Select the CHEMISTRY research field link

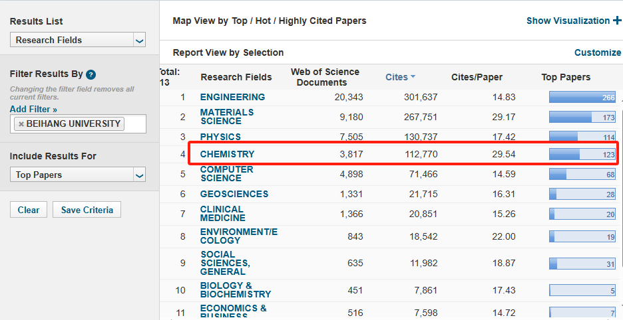click(x=227, y=155)
